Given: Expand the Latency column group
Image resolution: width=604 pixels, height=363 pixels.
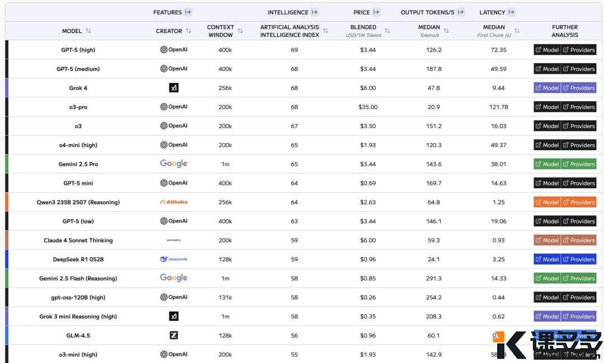Looking at the screenshot, I should click(511, 12).
